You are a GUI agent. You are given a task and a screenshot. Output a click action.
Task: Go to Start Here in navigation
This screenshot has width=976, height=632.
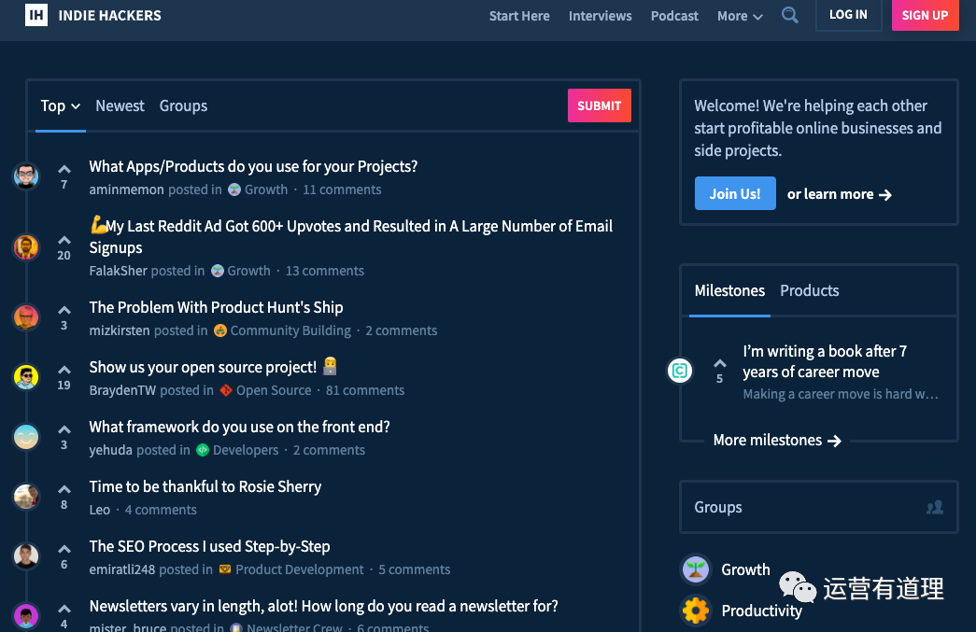click(x=519, y=16)
